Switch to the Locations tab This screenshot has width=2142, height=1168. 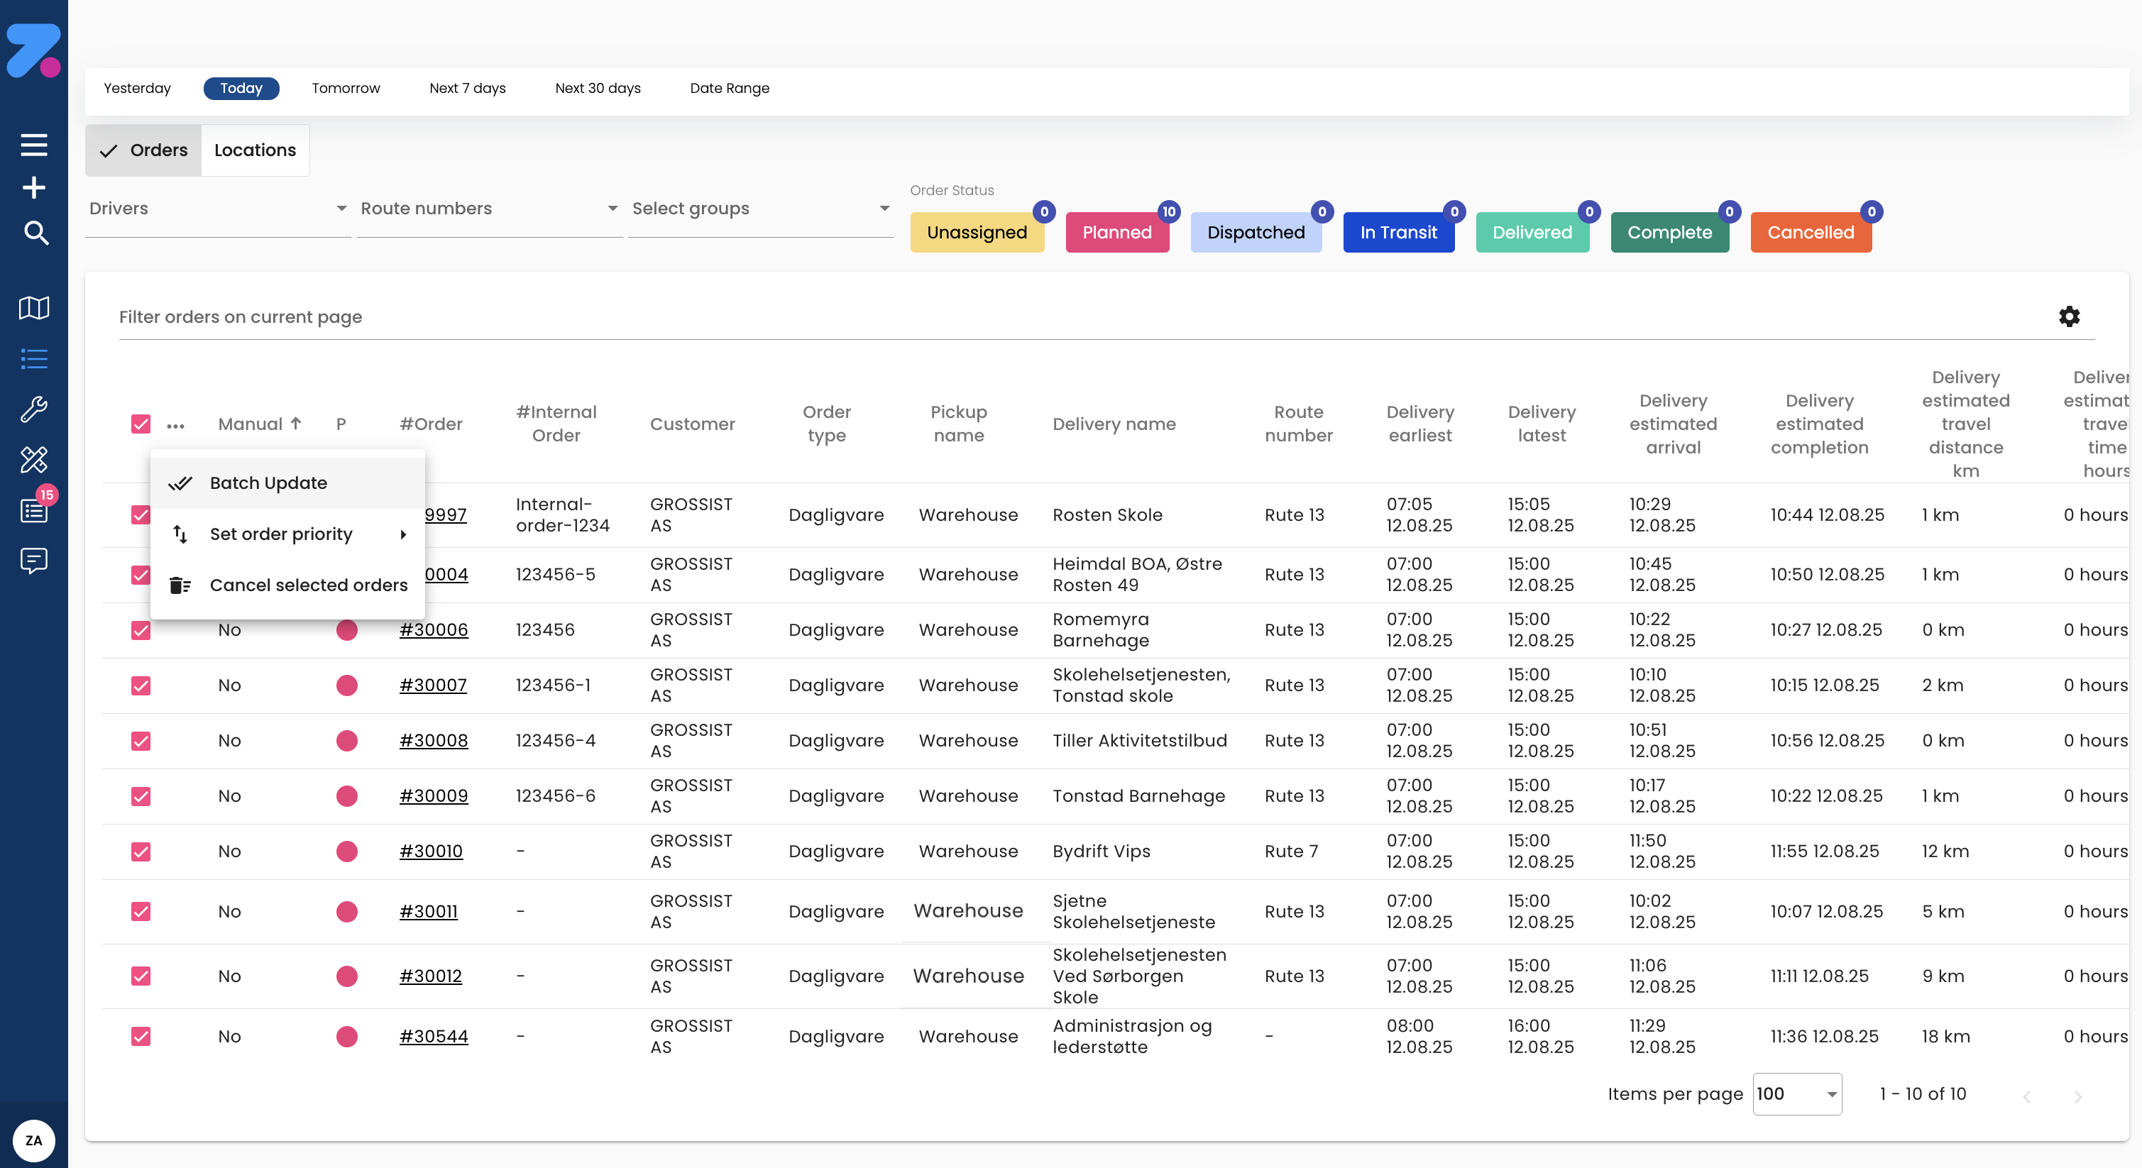click(x=255, y=150)
